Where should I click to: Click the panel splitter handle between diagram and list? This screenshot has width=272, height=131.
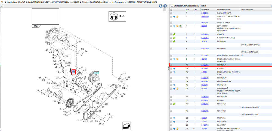coord(168,68)
